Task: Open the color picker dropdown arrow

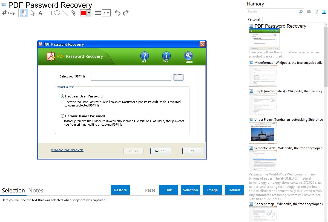Action: tap(89, 13)
